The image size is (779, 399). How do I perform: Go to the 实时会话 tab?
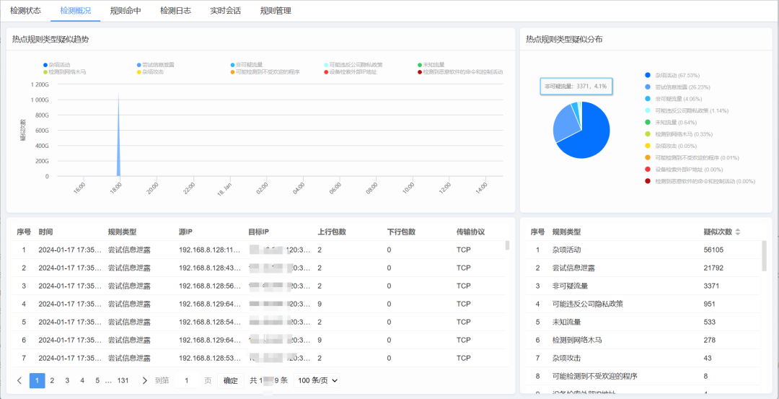click(x=226, y=10)
